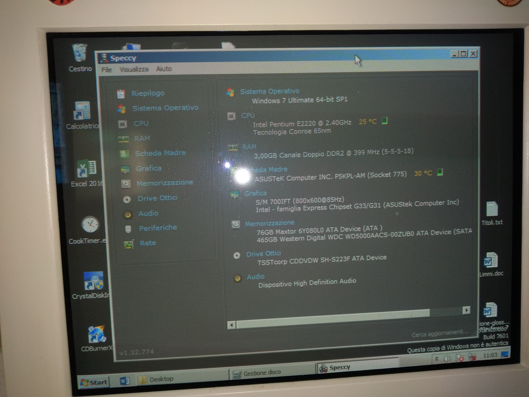Click the RAM heading link in summary
Image resolution: width=529 pixels, height=397 pixels.
click(249, 147)
